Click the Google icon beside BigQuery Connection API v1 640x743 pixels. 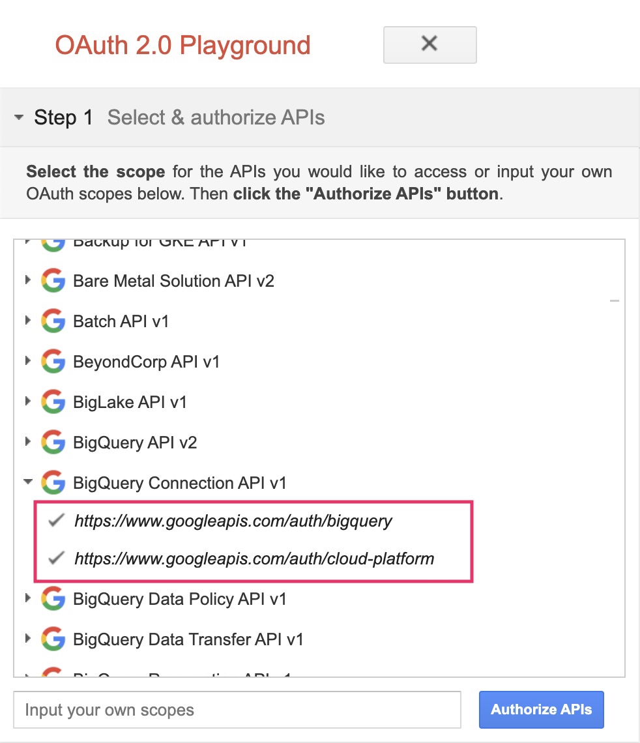(53, 482)
